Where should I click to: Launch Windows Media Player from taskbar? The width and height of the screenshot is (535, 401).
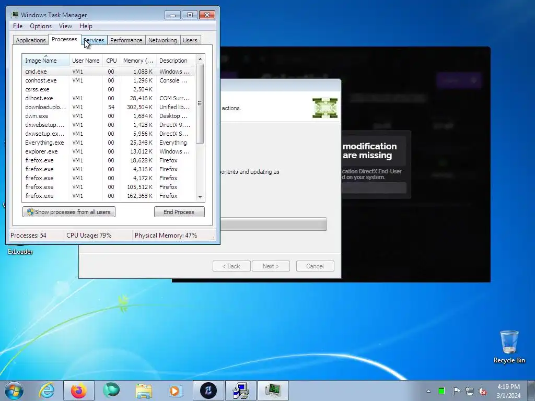coord(176,391)
